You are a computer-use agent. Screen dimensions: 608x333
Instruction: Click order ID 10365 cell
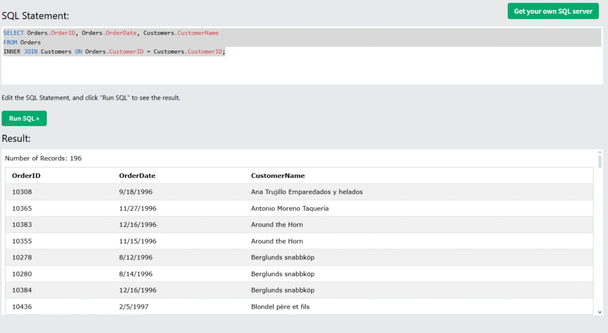coord(22,208)
